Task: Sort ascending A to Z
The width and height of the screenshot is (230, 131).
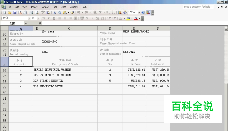Action: [x=108, y=13]
